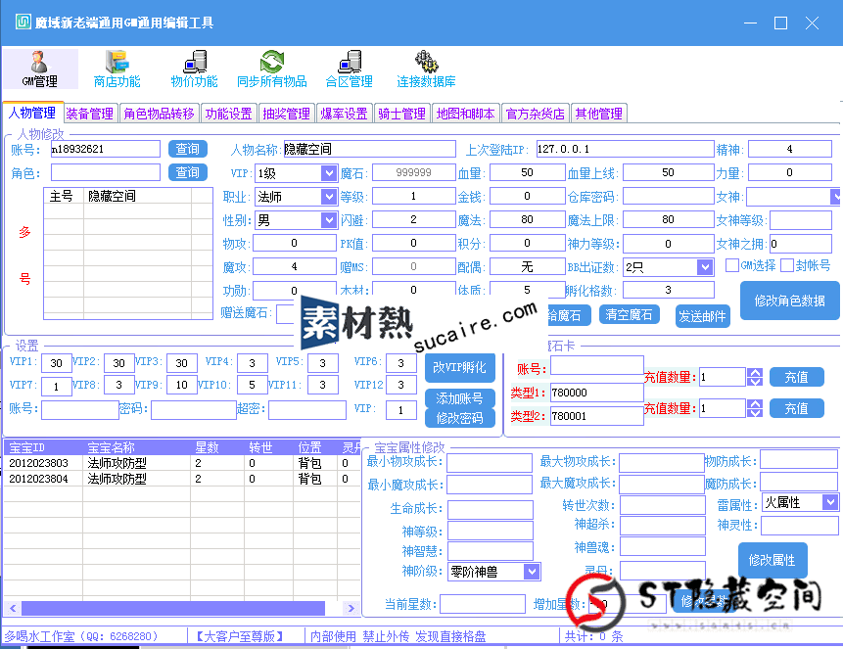843x649 pixels.
Task: Expand the VIP level dropdown
Action: click(329, 173)
